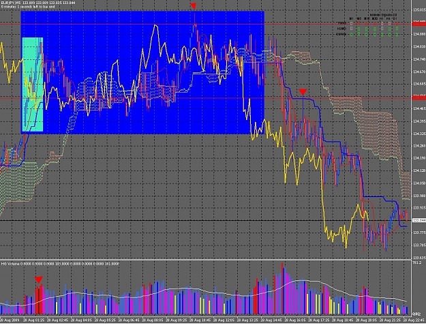This screenshot has height=324, width=426.
Task: Click the 28 Aug 18:45 time axis label
Action: (x=343, y=320)
